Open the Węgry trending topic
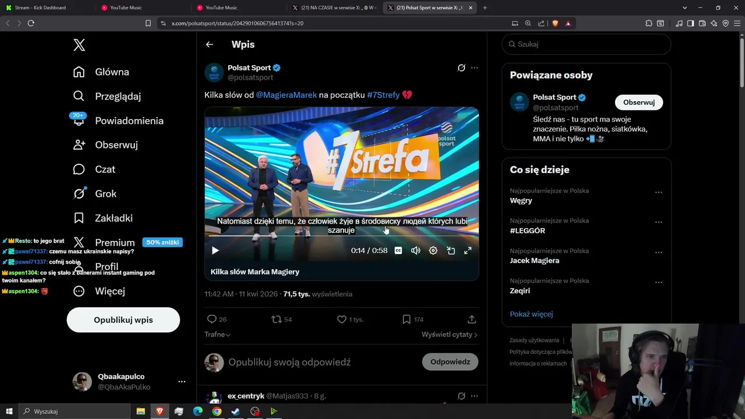This screenshot has height=419, width=745. [x=521, y=200]
